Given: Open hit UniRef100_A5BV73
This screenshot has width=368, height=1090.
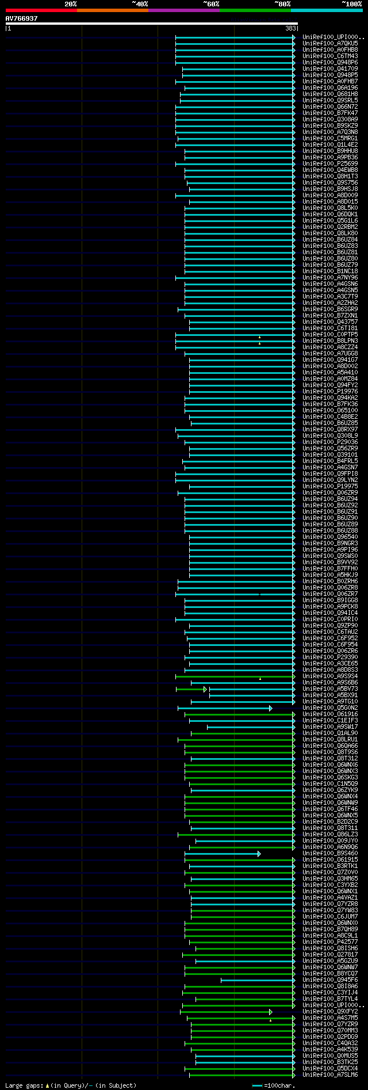Looking at the screenshot, I should [330, 689].
